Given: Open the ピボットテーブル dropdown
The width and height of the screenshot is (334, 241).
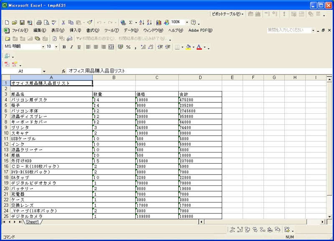Looking at the screenshot, I should click(228, 14).
